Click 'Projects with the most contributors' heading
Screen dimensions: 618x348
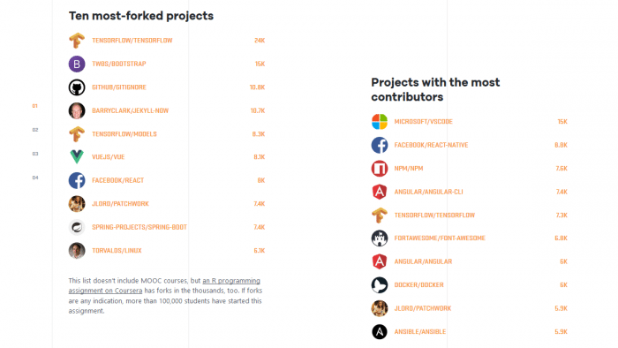(x=435, y=89)
